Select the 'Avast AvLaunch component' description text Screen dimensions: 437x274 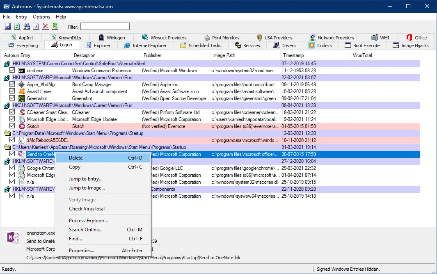coord(100,91)
